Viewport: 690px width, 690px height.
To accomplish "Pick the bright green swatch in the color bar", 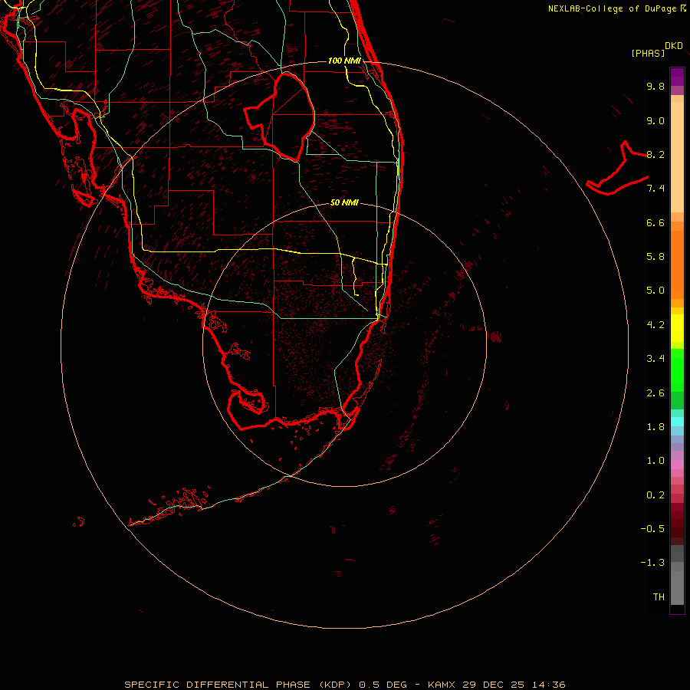I will 677,370.
